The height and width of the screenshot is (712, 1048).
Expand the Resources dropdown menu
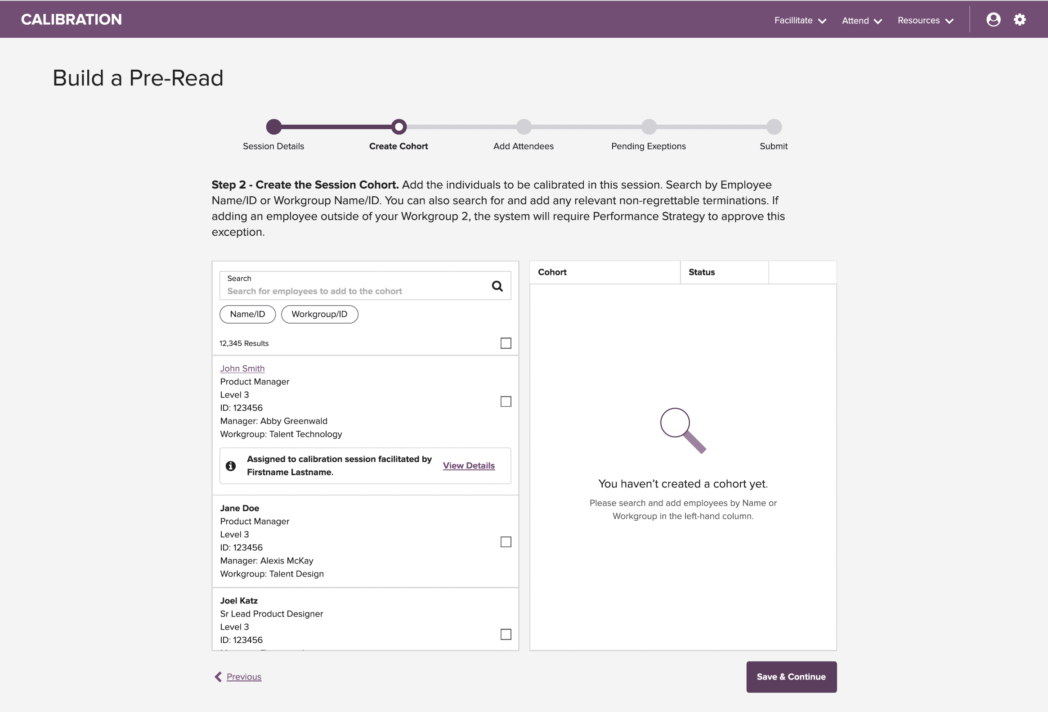coord(925,20)
